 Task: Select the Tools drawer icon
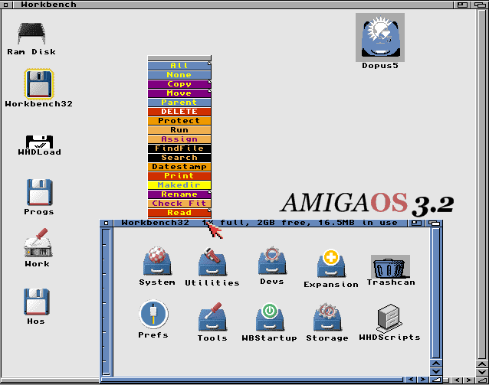212,317
